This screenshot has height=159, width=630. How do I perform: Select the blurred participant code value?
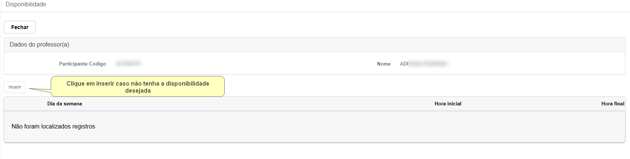click(x=128, y=64)
